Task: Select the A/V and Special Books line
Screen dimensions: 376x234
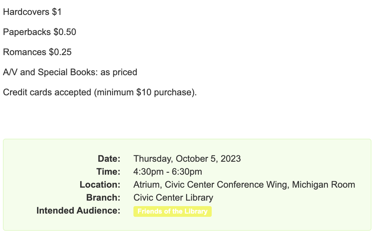Action: (70, 72)
